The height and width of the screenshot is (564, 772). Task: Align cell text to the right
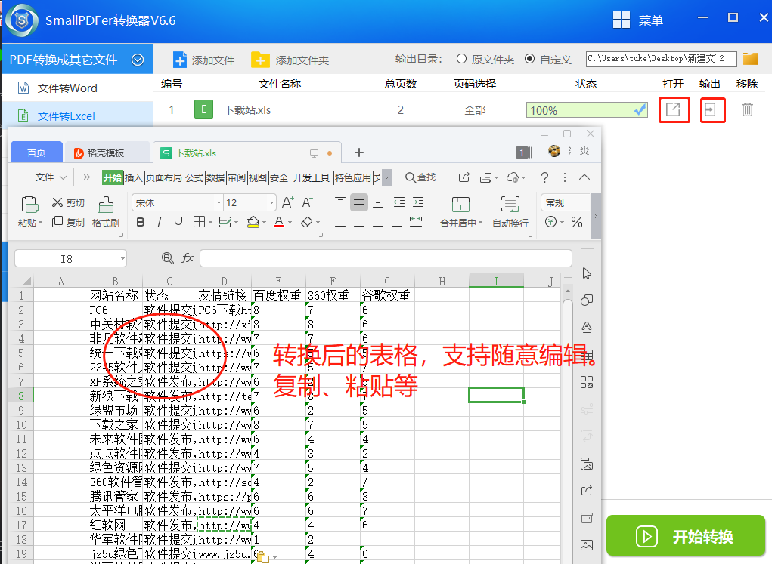click(x=377, y=222)
